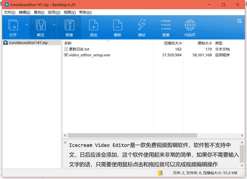Image resolution: width=247 pixels, height=179 pixels.
Task: Open the 文件(F) menu
Action: pos(10,13)
